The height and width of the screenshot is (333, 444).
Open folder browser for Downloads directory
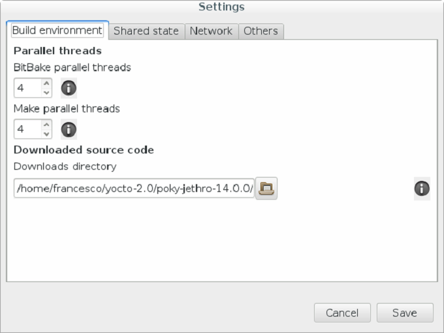pos(266,189)
